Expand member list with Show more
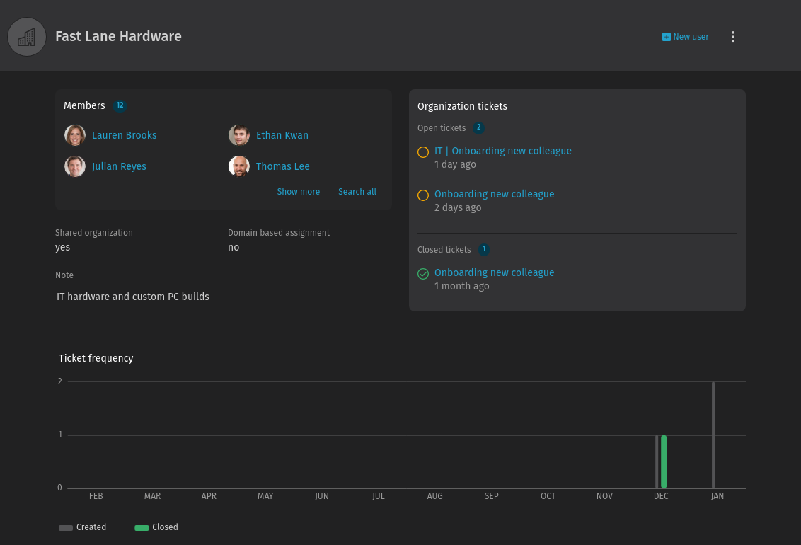This screenshot has width=801, height=545. (298, 191)
